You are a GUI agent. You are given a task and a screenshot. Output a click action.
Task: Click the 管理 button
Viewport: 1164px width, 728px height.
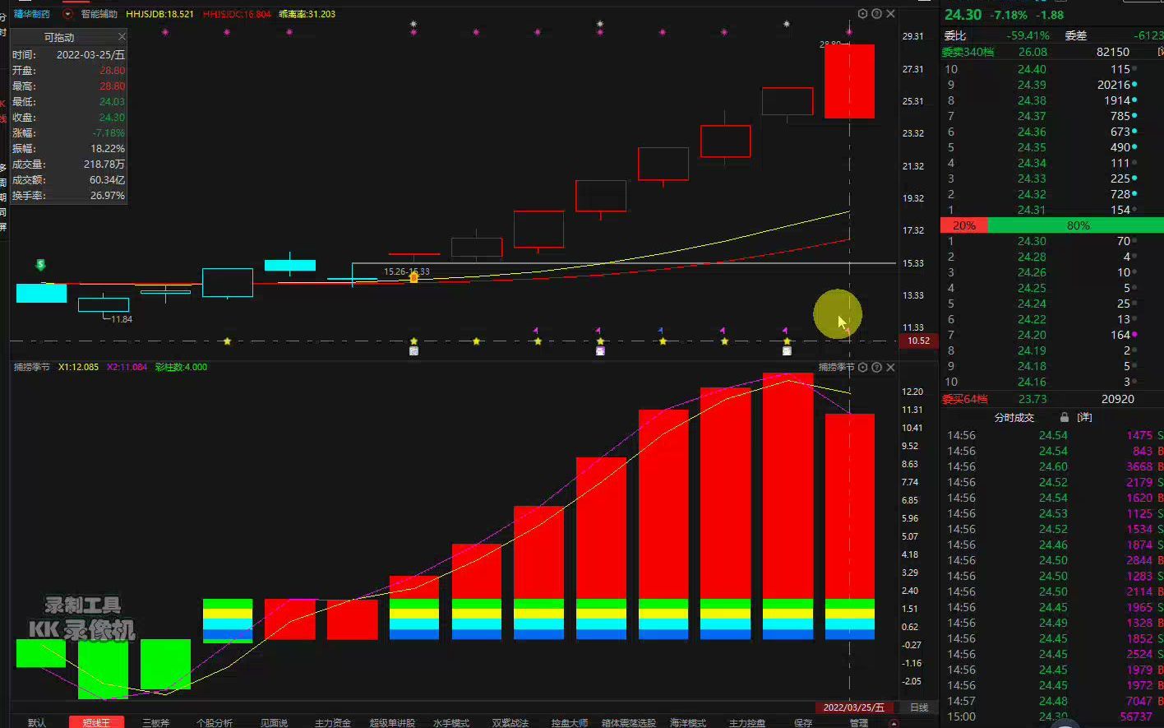pyautogui.click(x=859, y=722)
